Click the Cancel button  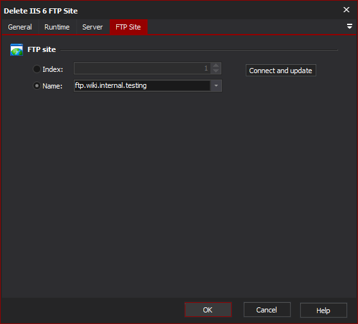[267, 310]
